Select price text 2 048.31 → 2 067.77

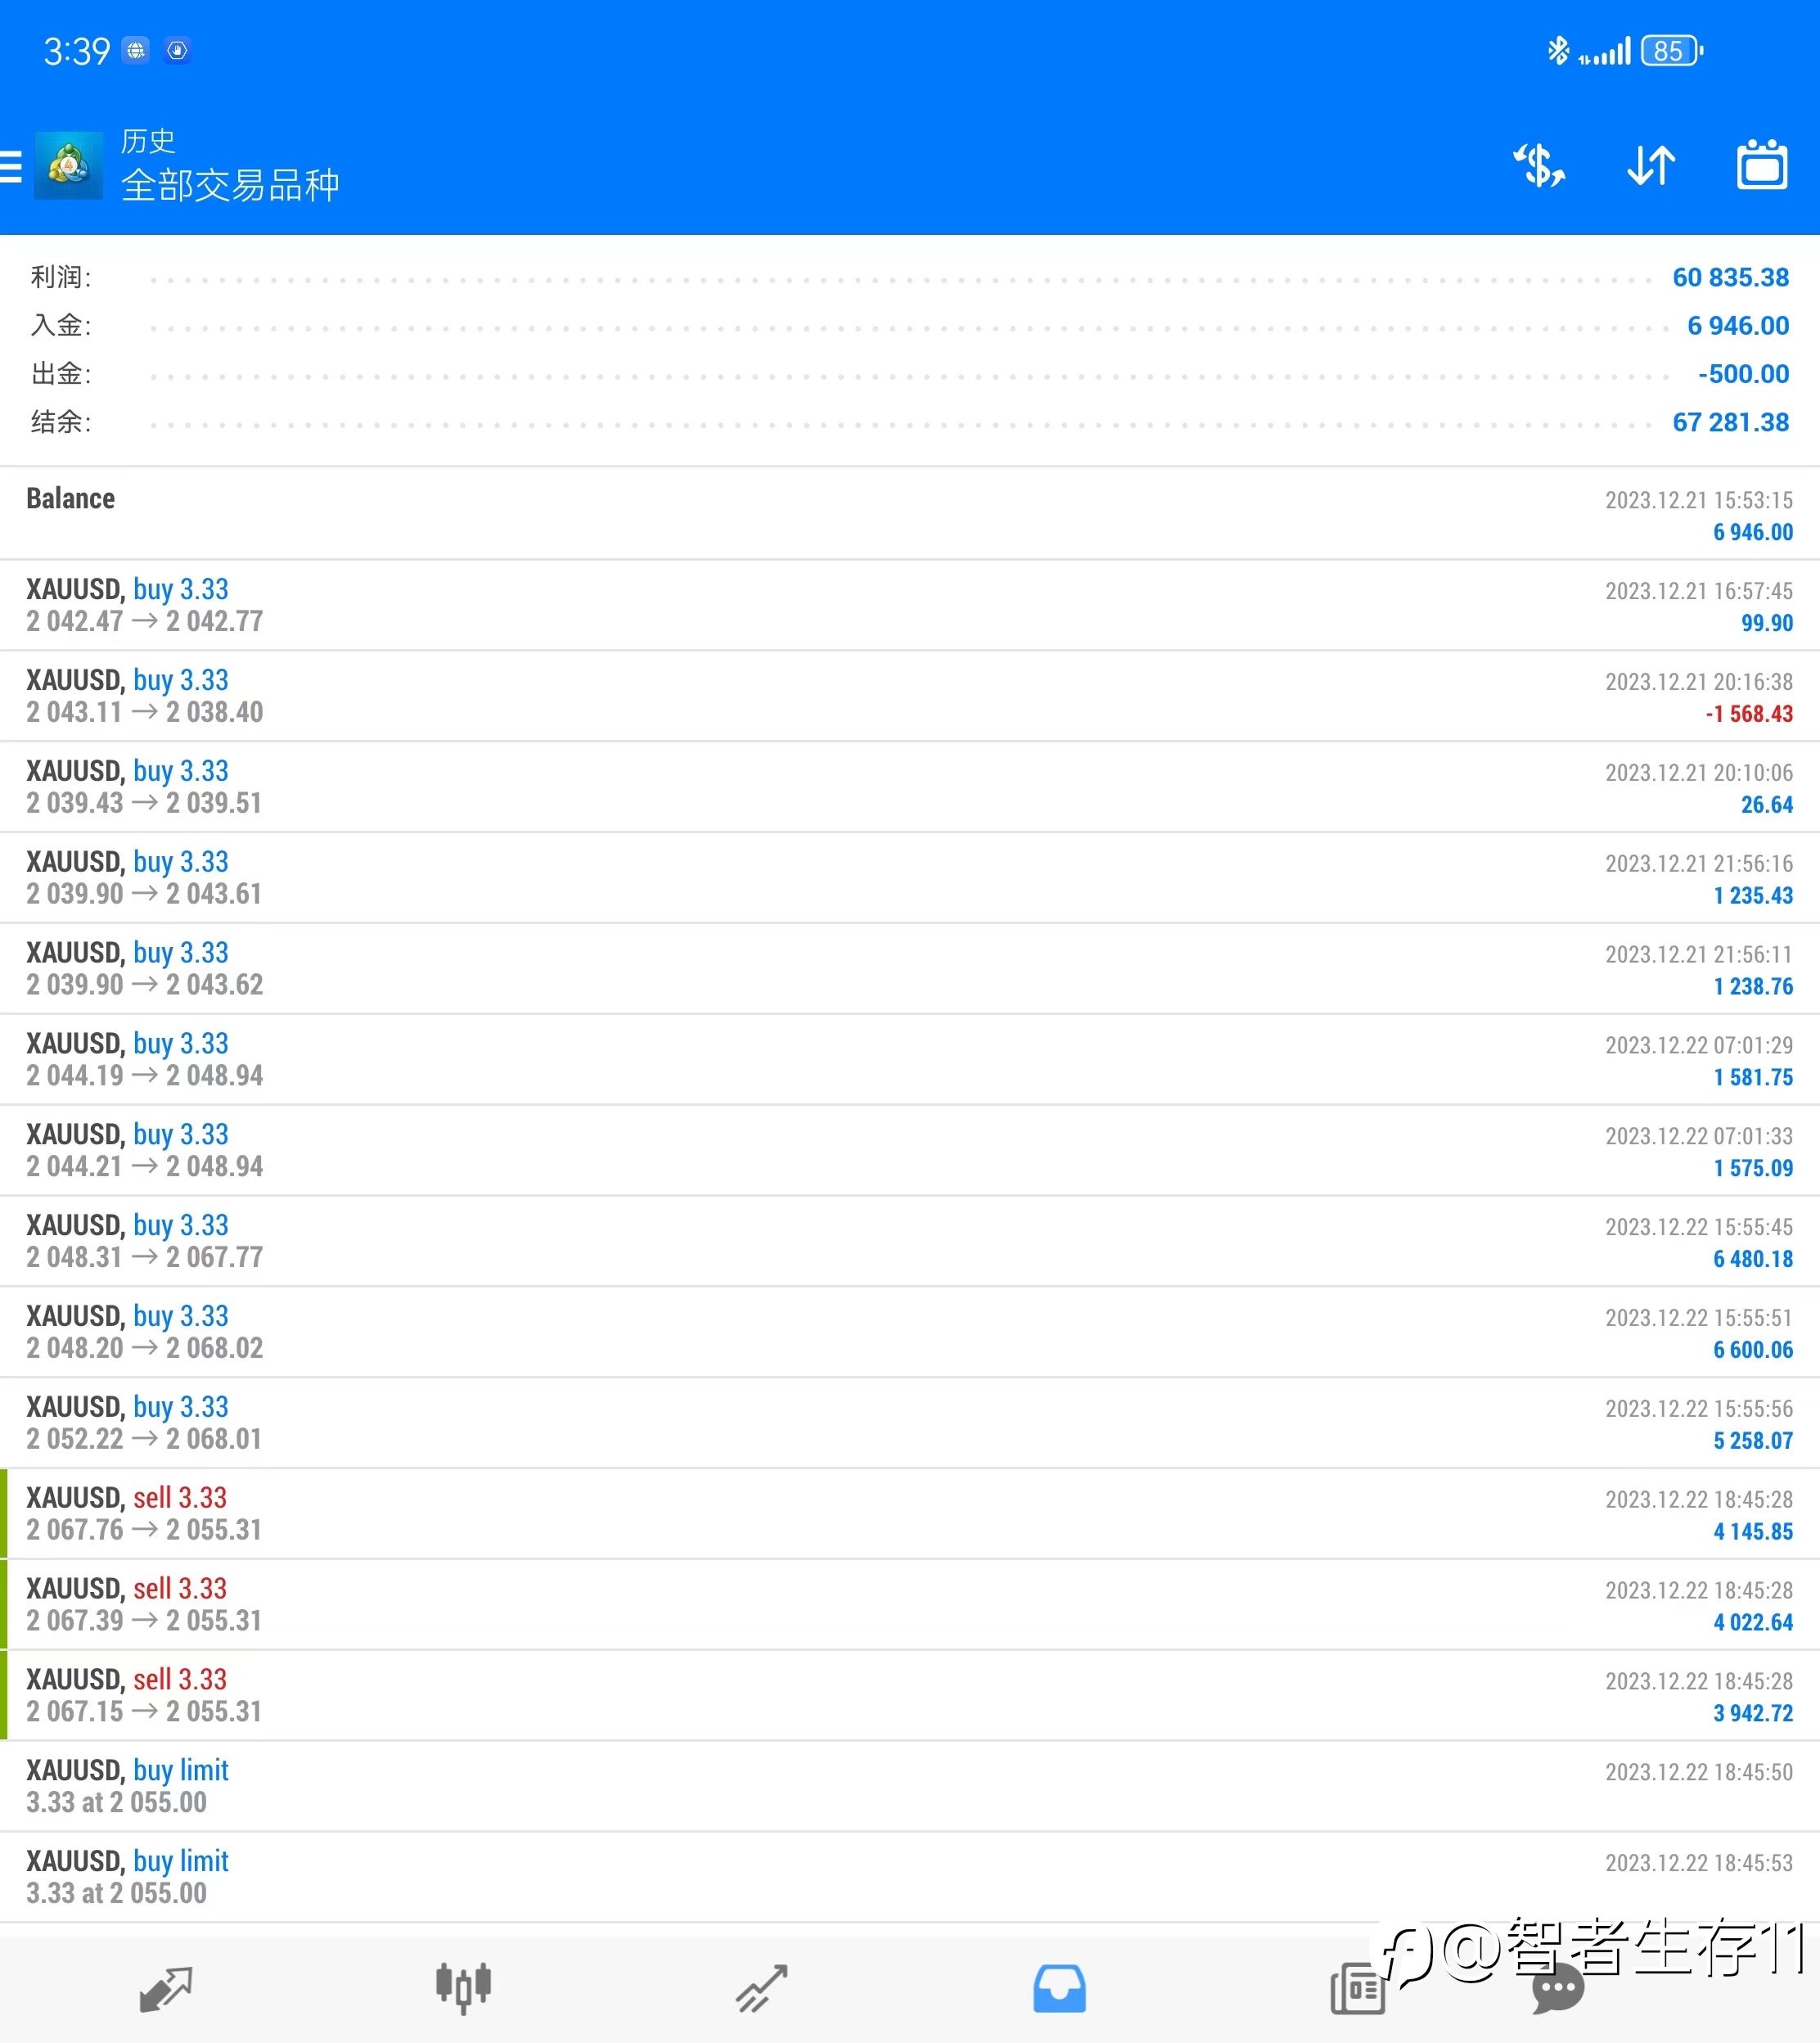point(145,1258)
